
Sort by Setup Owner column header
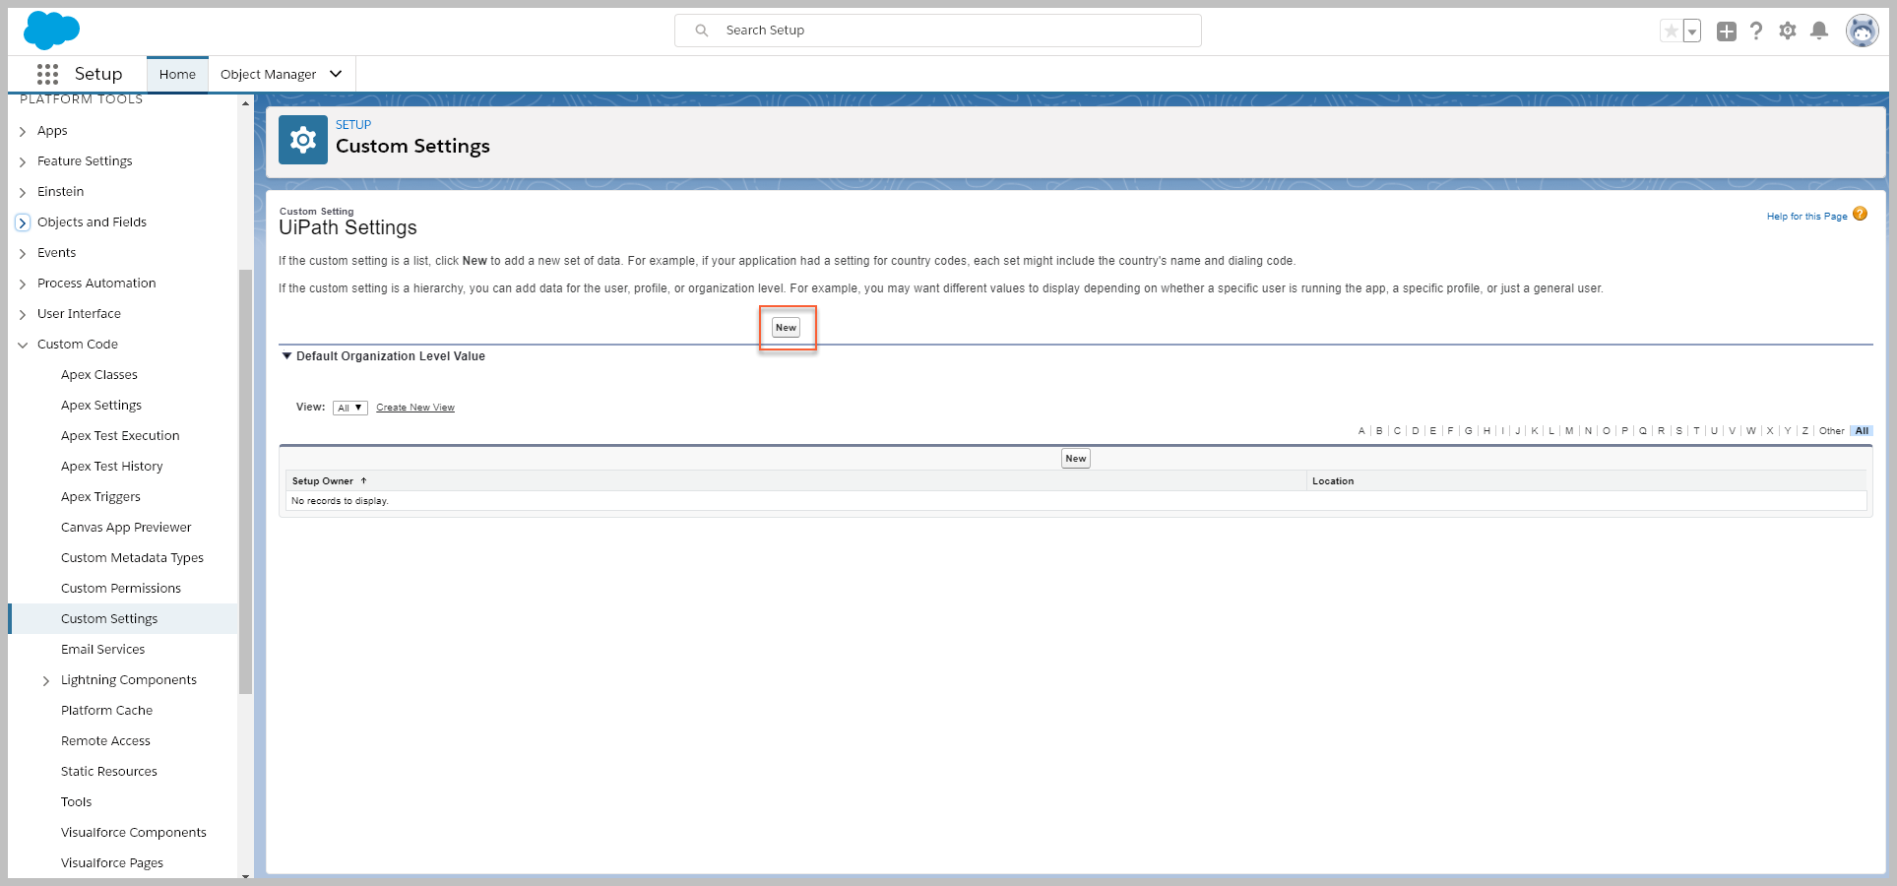point(323,481)
